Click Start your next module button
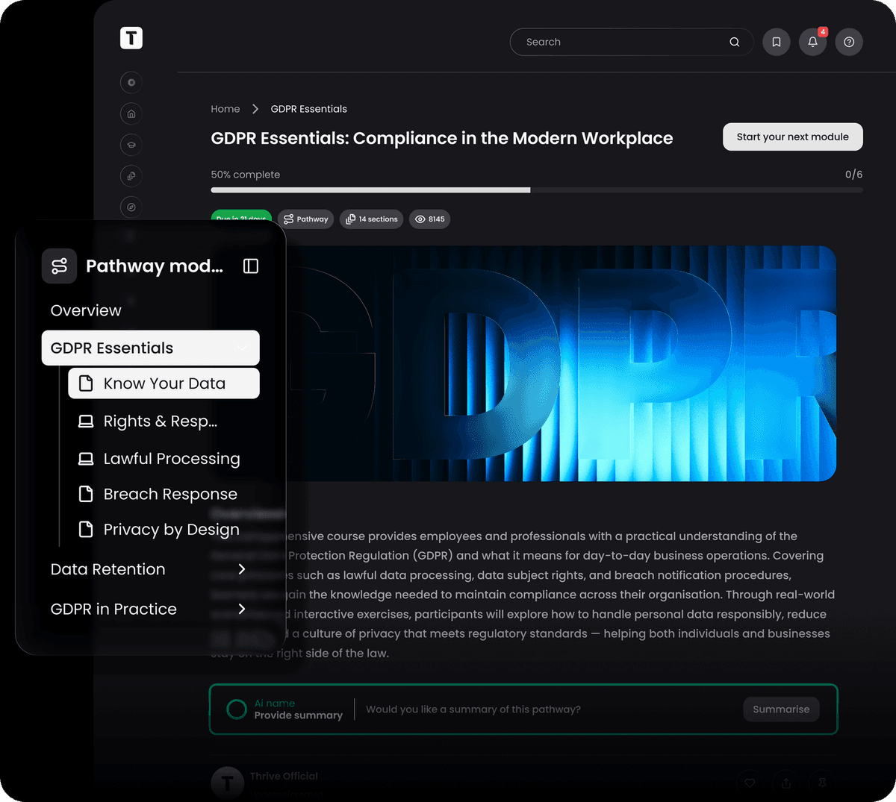Screen dimensions: 896x802 pyautogui.click(x=793, y=137)
